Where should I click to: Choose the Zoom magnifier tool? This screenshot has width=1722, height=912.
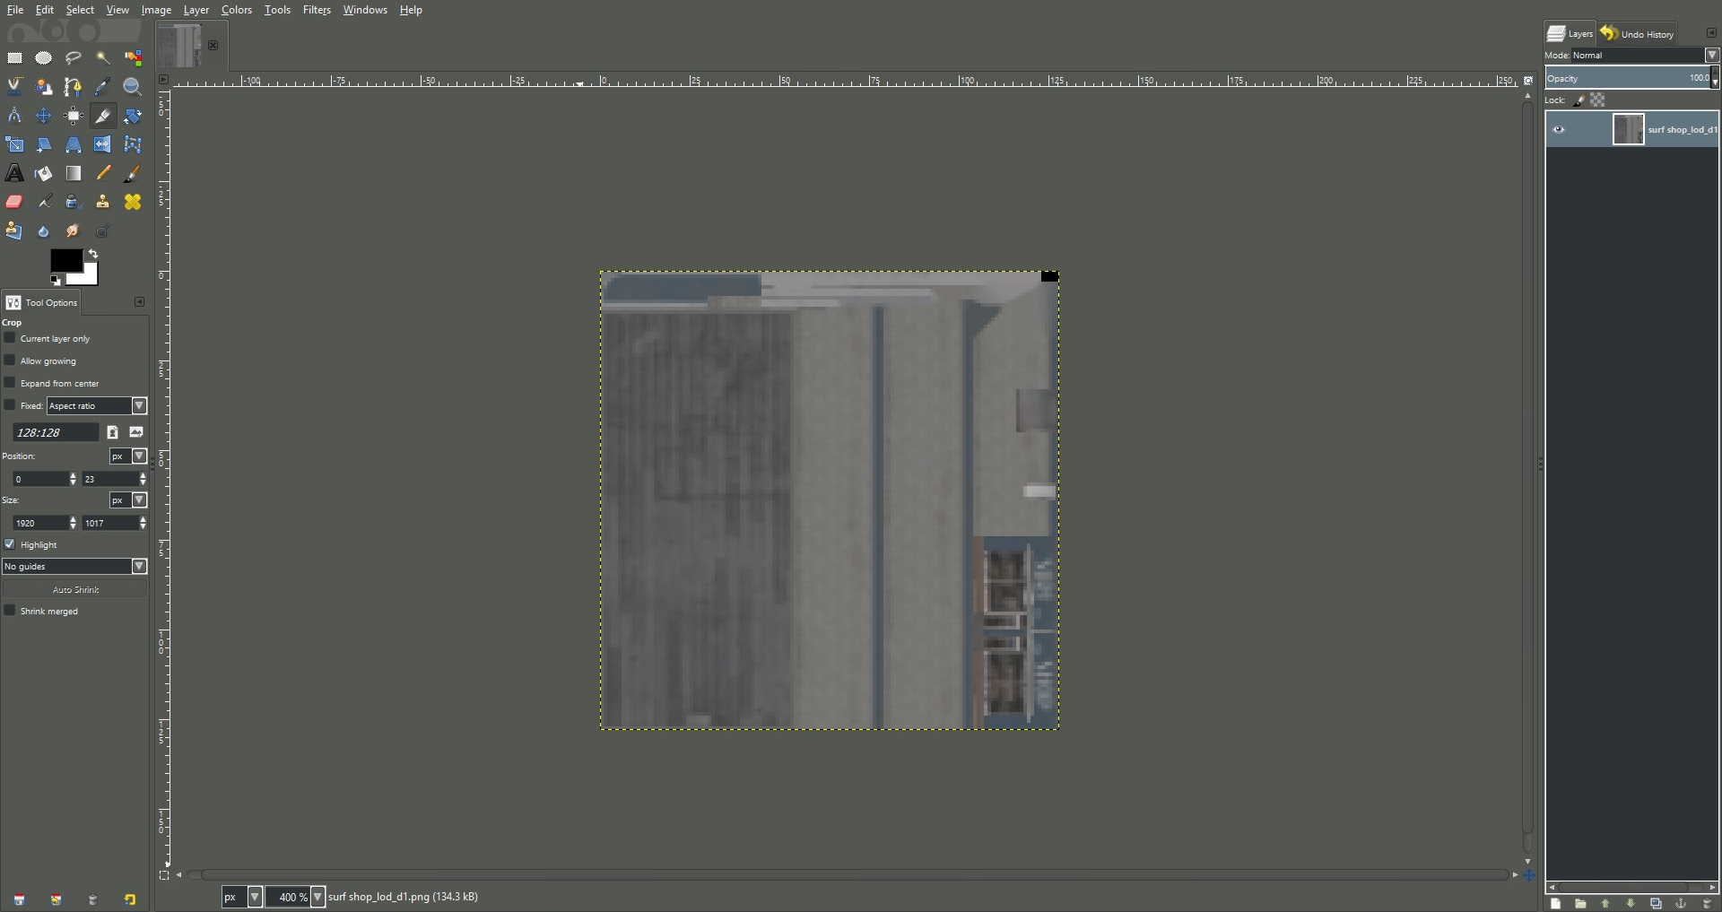coord(133,87)
